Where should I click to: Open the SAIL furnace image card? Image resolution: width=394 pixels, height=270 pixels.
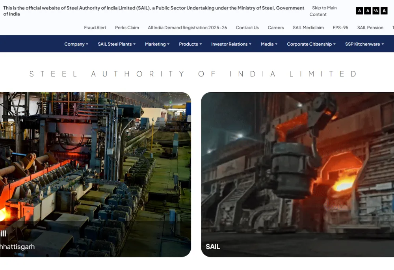coord(297,175)
